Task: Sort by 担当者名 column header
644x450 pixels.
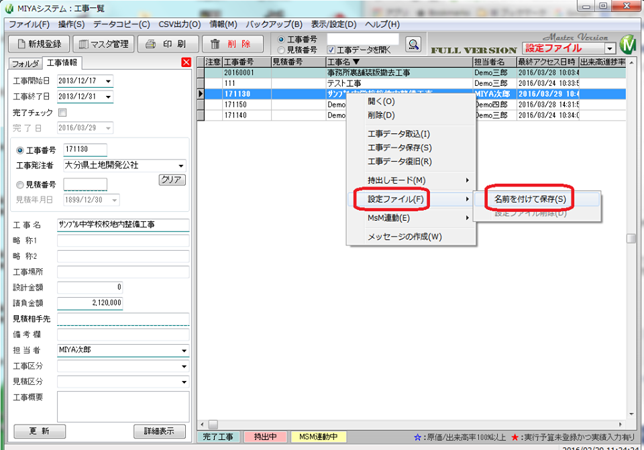Action: pyautogui.click(x=494, y=62)
